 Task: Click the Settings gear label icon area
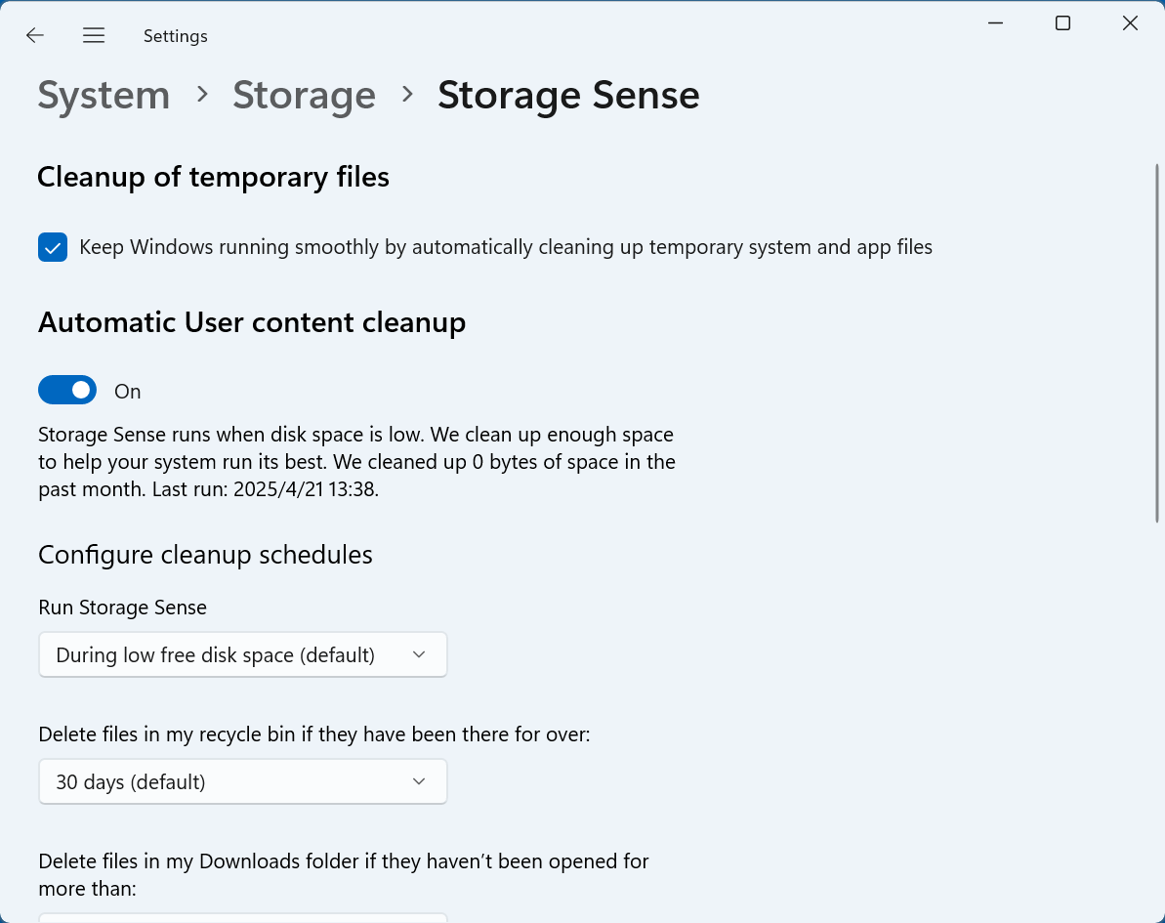coord(175,35)
